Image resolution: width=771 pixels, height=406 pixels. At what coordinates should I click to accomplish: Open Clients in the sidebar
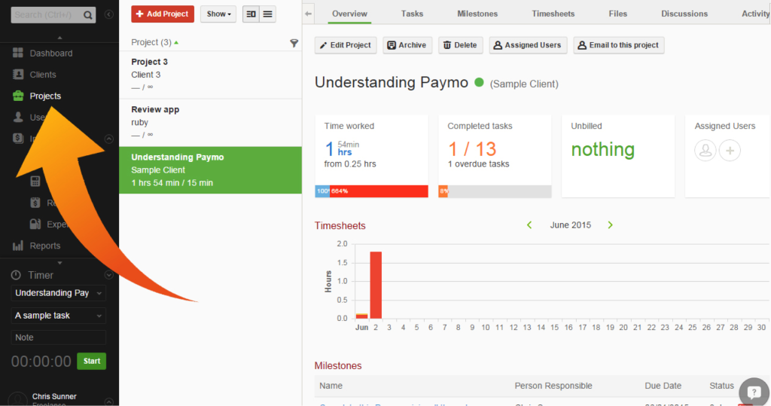(35, 75)
